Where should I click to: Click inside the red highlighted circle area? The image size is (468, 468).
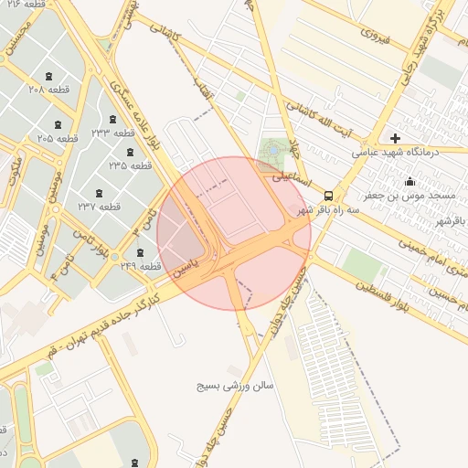tap(234, 234)
